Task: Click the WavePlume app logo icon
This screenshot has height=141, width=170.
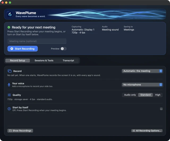Action: (x=10, y=14)
